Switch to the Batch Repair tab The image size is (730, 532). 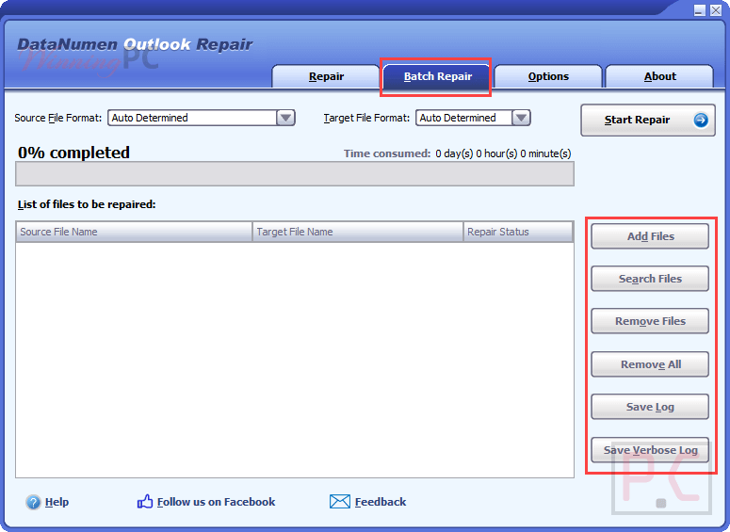pos(438,76)
